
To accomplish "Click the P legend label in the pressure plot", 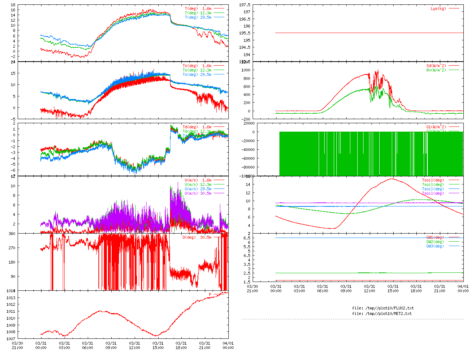I will [x=210, y=295].
